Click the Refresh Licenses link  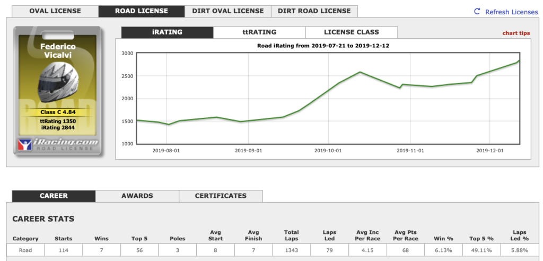(512, 12)
